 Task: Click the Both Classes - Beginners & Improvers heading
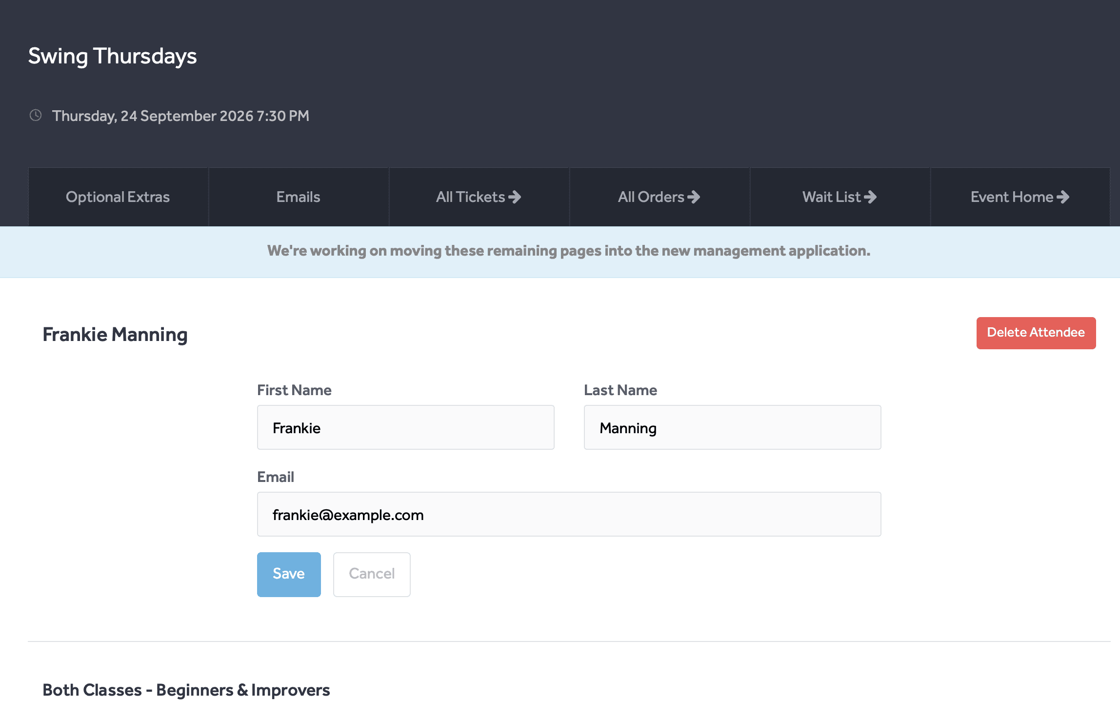[x=186, y=690]
